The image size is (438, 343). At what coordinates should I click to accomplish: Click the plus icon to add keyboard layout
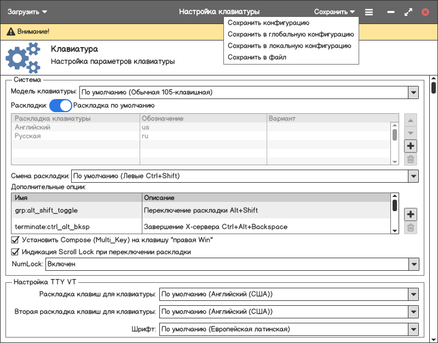click(x=410, y=146)
